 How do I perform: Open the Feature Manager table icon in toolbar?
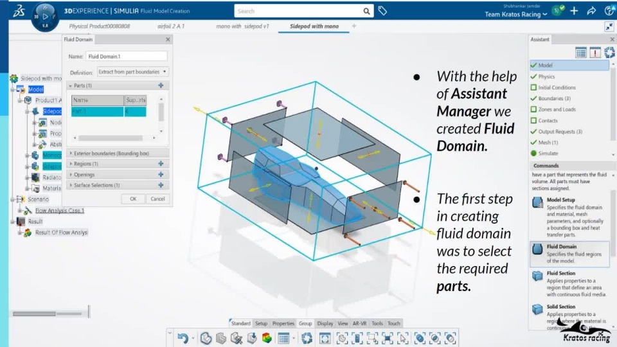click(x=283, y=338)
